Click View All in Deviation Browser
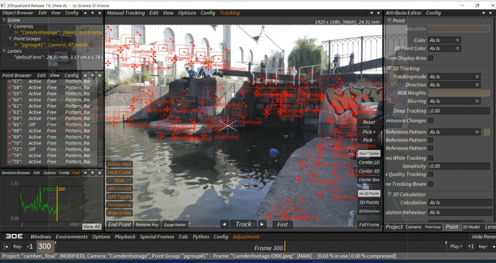Viewport: 496px width, 263px height. 92,227
